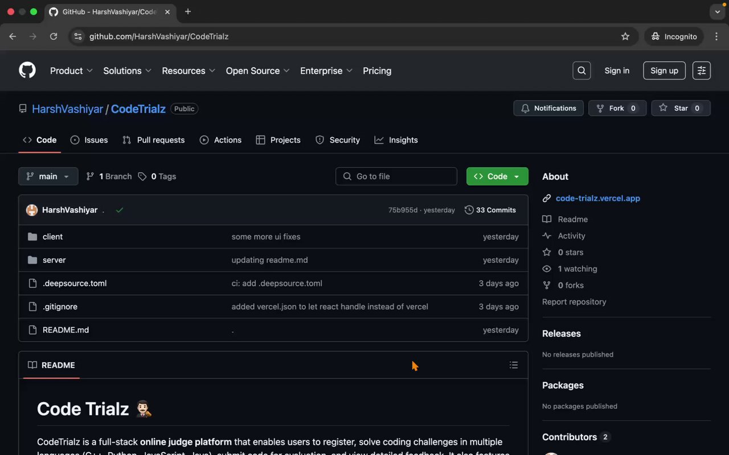Image resolution: width=729 pixels, height=455 pixels.
Task: View the 0 Tags link
Action: (x=157, y=176)
